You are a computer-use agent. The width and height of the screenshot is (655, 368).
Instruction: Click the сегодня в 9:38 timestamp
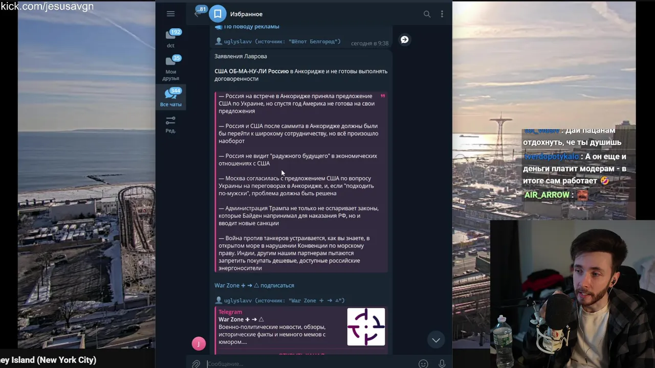coord(369,43)
